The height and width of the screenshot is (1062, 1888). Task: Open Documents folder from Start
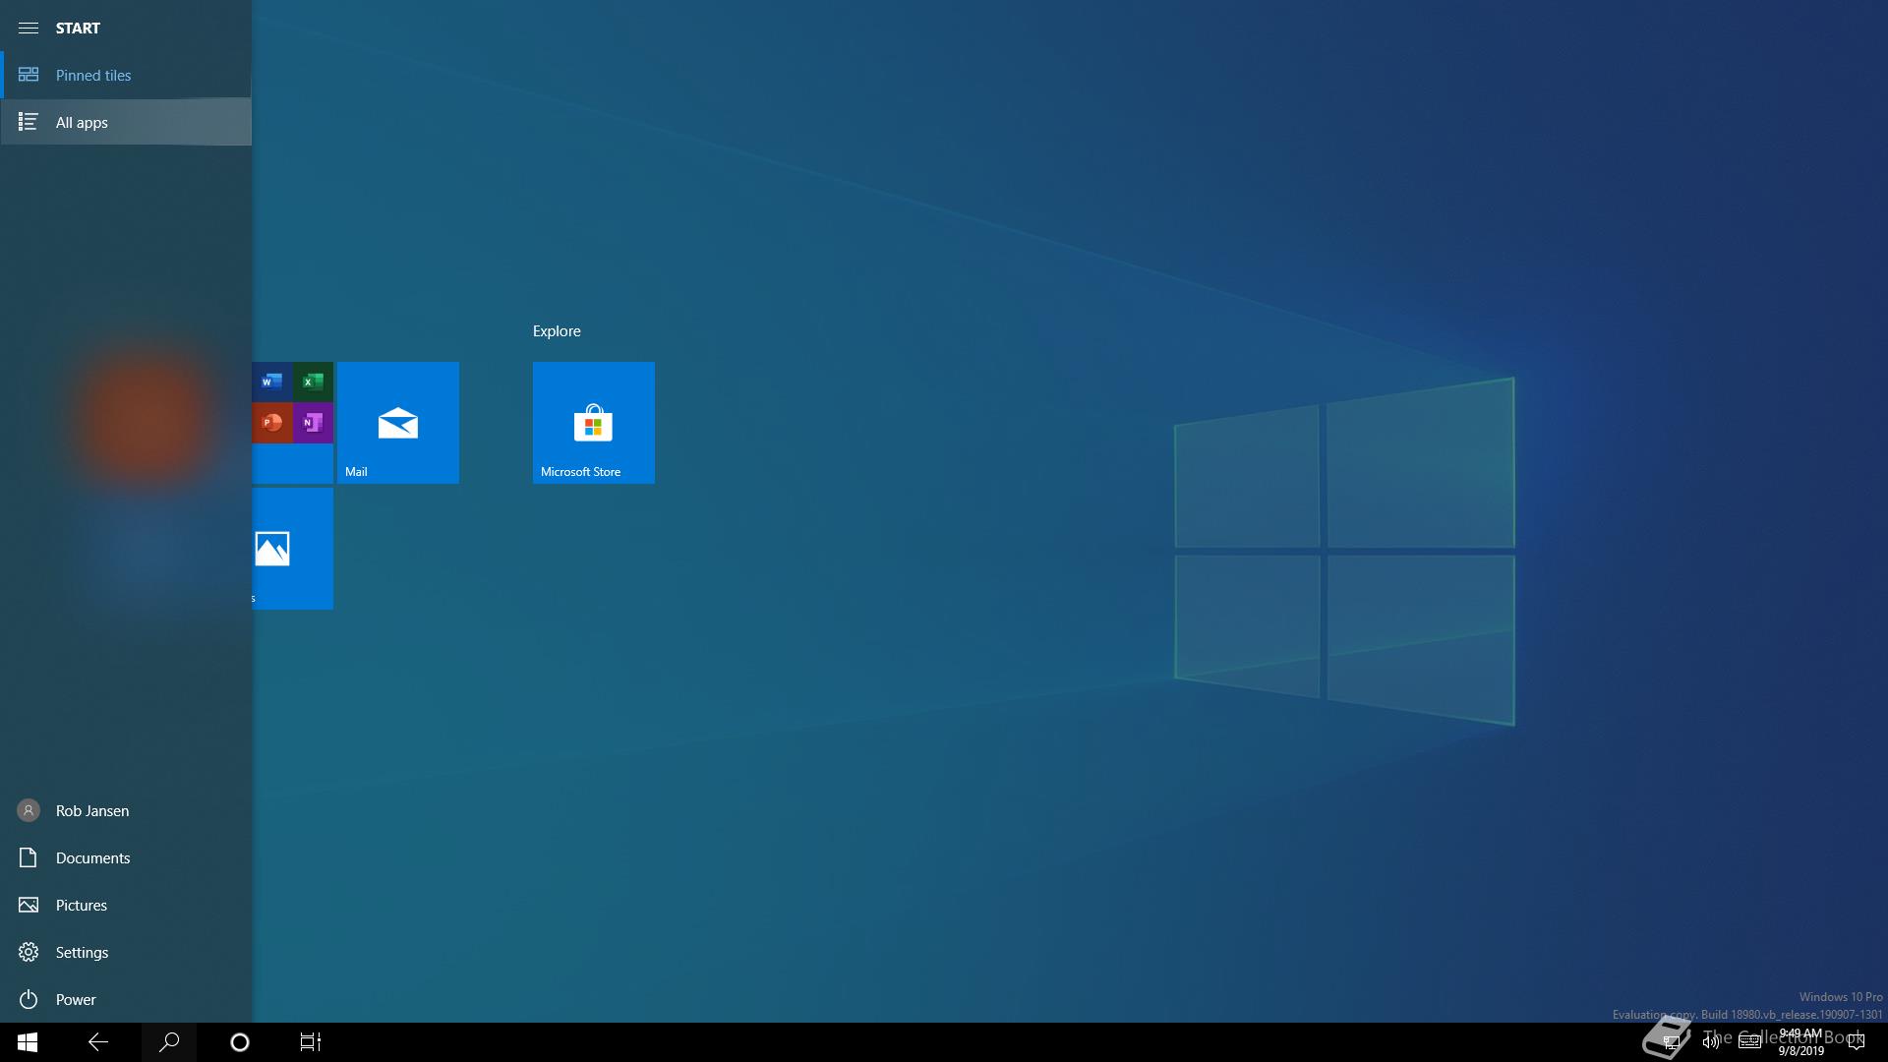coord(92,857)
